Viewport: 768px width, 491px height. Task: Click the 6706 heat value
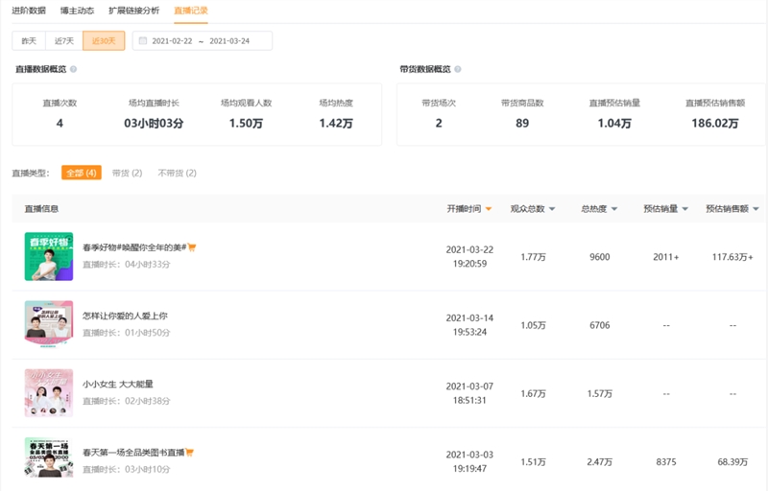(599, 325)
